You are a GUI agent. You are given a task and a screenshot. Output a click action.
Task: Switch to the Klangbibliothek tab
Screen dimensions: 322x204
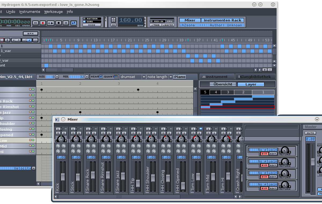tap(255, 77)
